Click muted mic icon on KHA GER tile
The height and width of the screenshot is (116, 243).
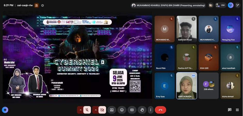[x=215, y=47]
